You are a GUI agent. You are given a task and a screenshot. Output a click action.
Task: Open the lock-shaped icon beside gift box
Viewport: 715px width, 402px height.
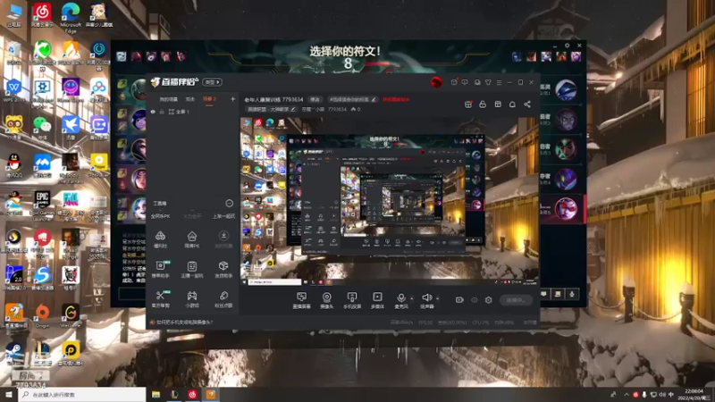pyautogui.click(x=483, y=105)
